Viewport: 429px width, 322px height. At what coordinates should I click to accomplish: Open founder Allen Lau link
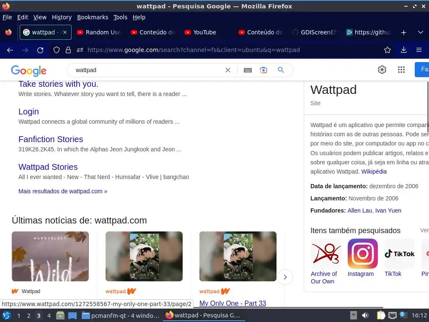click(x=359, y=210)
